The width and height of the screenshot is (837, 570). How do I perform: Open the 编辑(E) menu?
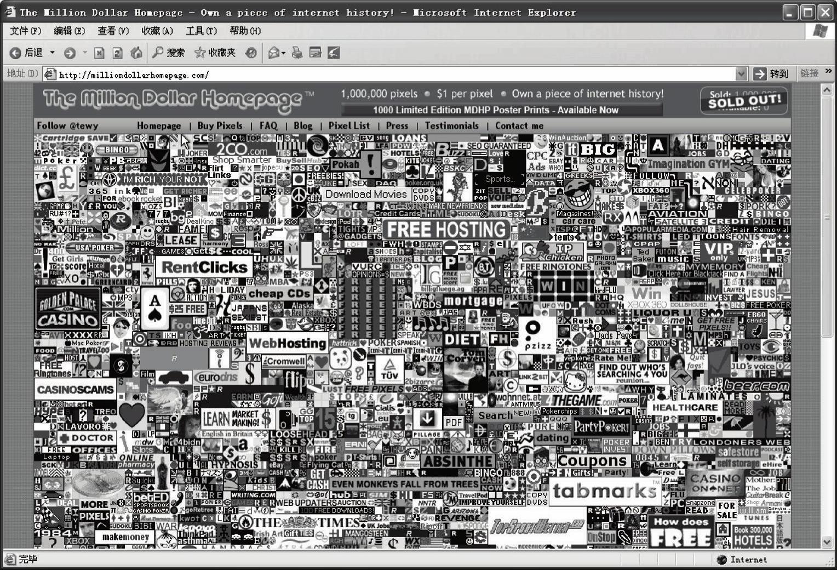[x=70, y=31]
